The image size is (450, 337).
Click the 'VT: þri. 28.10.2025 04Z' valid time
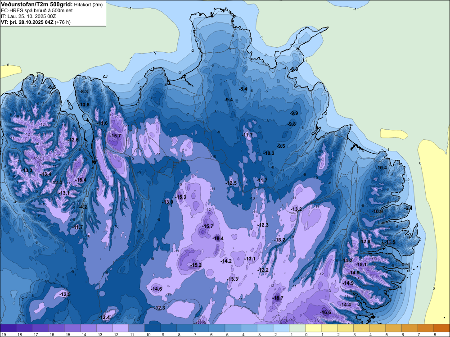(27, 22)
